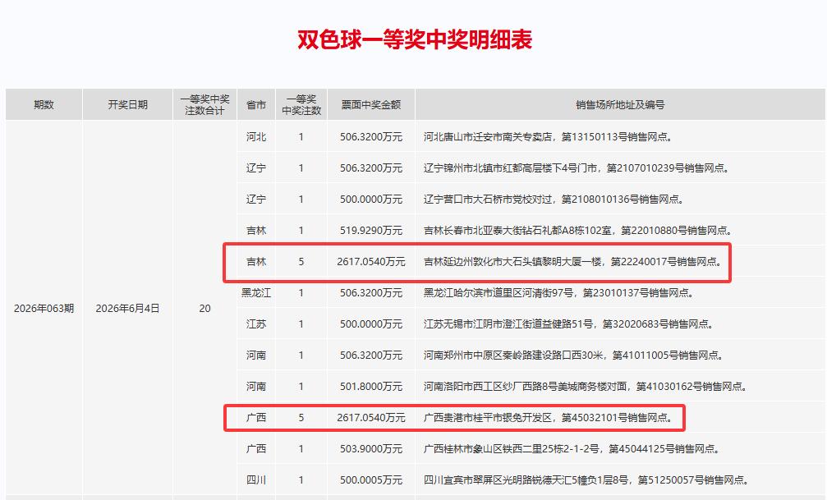Select the 2026年063期 cell
Screen dimensions: 827x500
point(44,308)
